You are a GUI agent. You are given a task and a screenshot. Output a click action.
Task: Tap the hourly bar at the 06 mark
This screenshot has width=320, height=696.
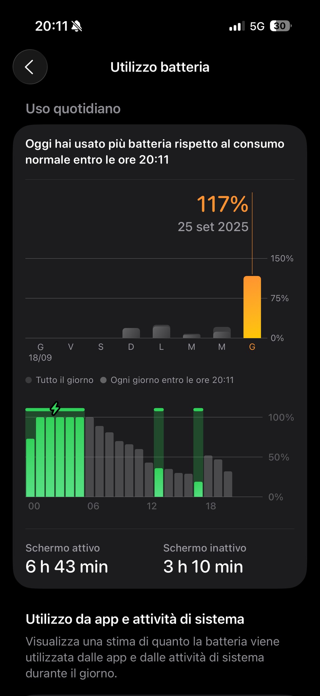click(x=90, y=457)
